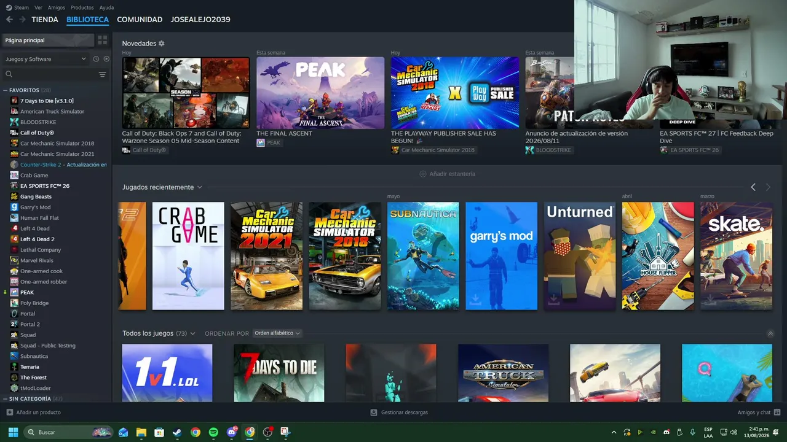Open advanced filter options icon in sidebar
This screenshot has height=442, width=787.
pyautogui.click(x=102, y=74)
